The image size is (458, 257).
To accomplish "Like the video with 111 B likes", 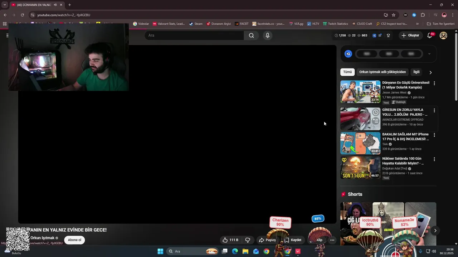I will [230, 240].
